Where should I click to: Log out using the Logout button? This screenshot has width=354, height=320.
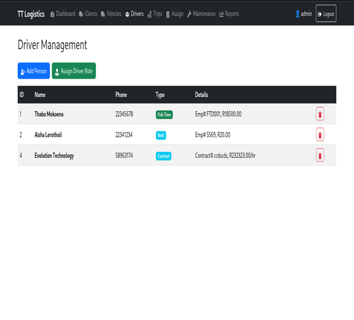click(326, 14)
